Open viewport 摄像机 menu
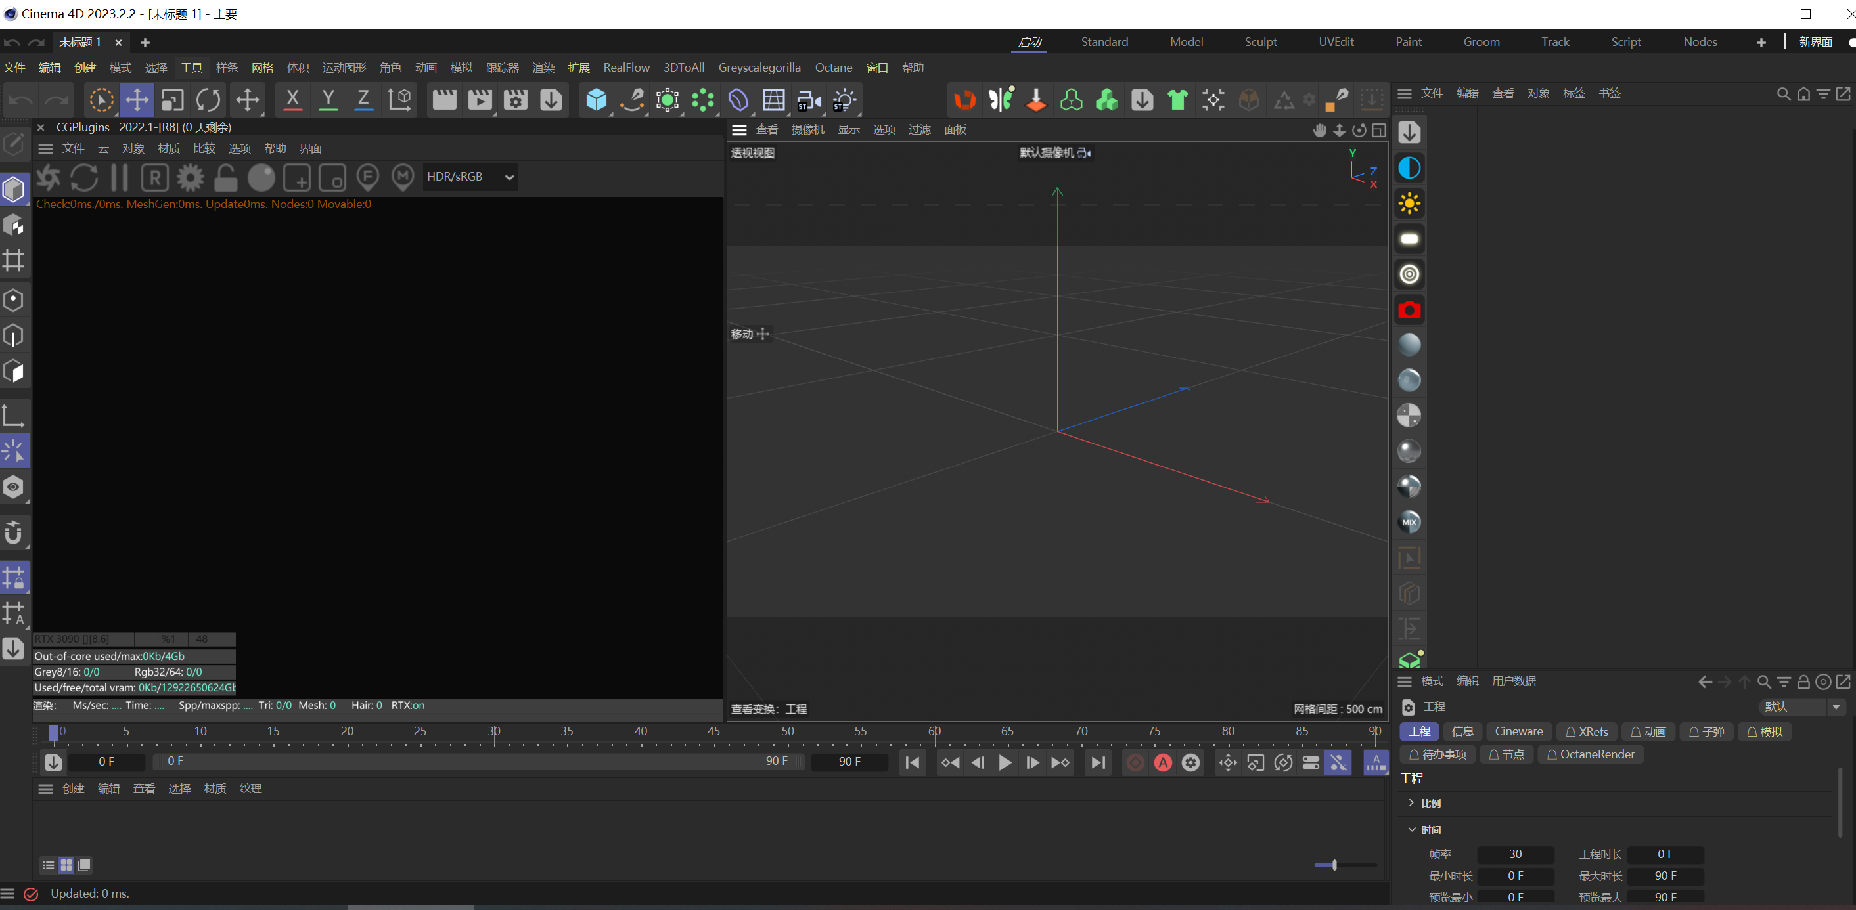The width and height of the screenshot is (1856, 910). coord(807,129)
